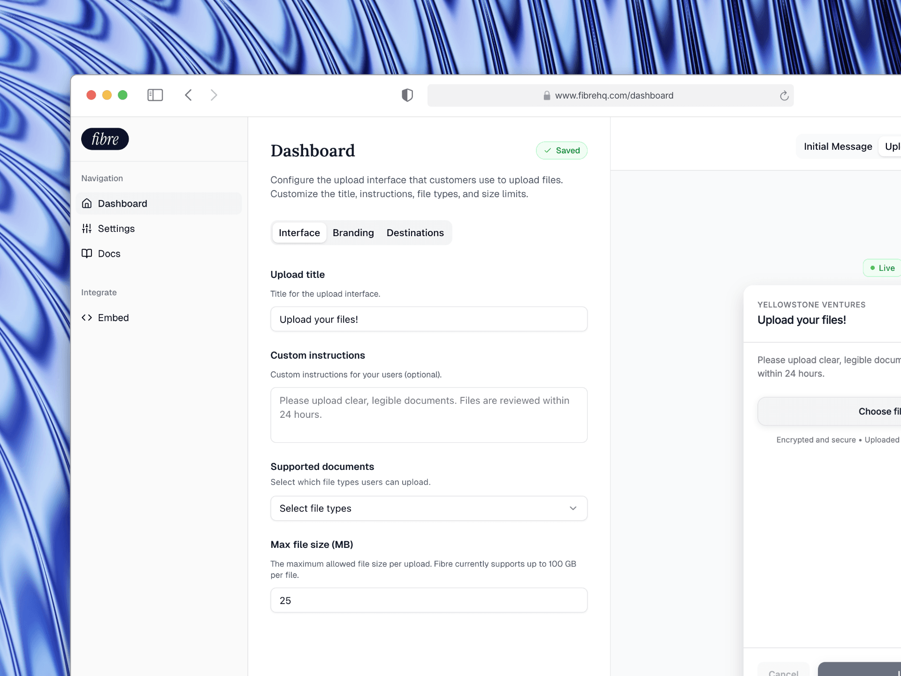
Task: Open Docs from the sidebar
Action: (109, 253)
